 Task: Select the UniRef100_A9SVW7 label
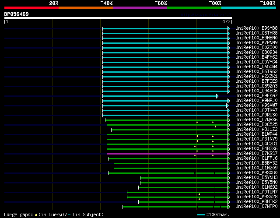click(x=256, y=105)
